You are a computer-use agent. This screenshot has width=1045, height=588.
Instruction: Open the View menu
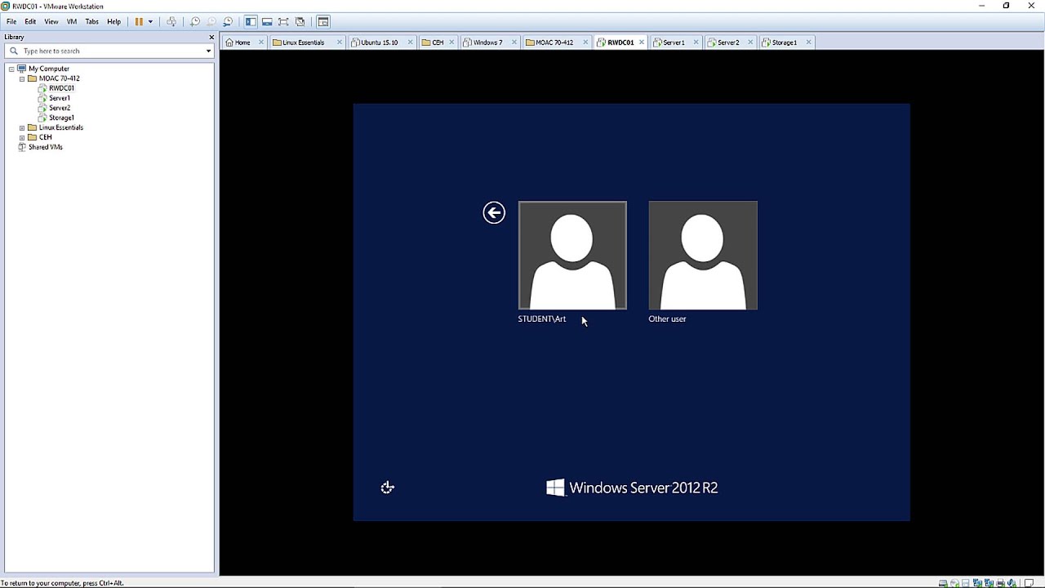(51, 21)
